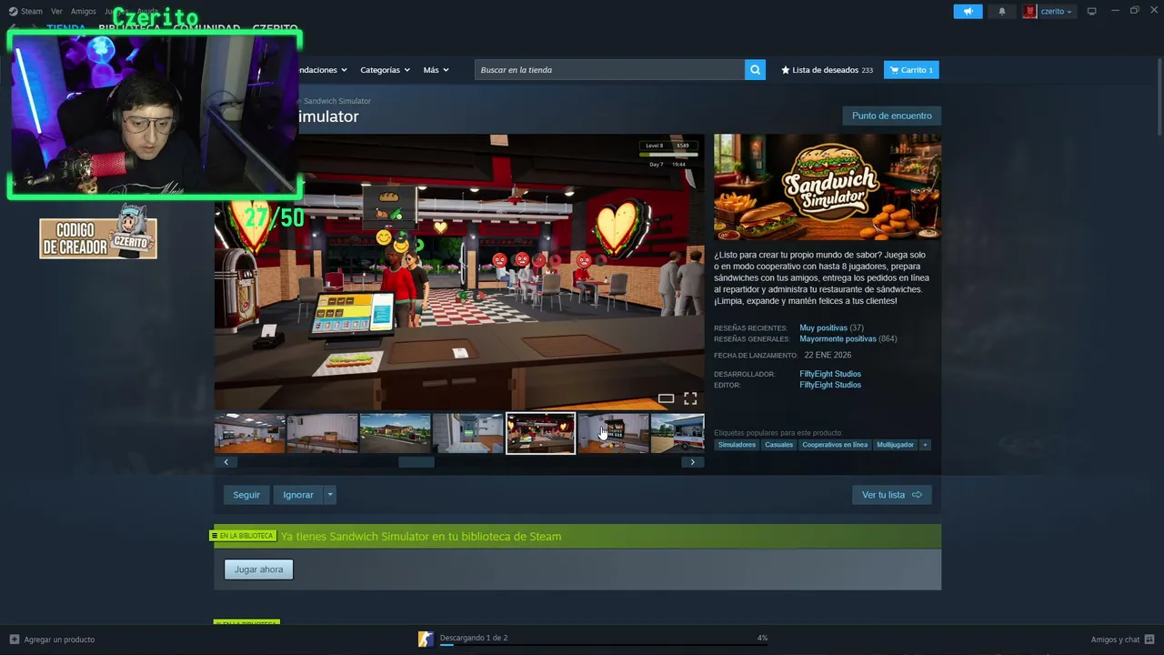Select the Casuales tag
The image size is (1164, 655).
[778, 445]
